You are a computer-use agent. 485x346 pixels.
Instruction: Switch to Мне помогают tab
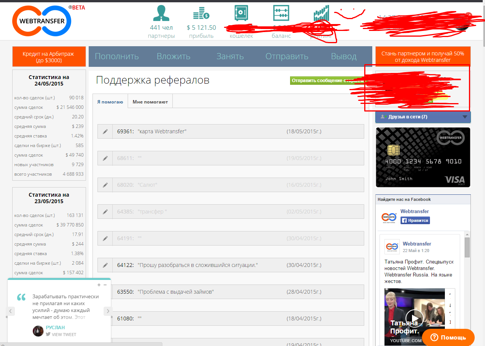click(x=150, y=102)
